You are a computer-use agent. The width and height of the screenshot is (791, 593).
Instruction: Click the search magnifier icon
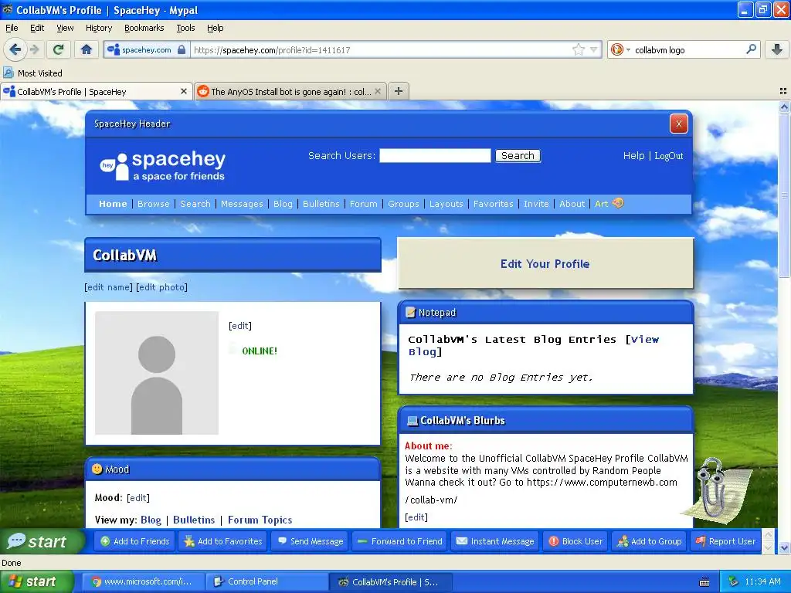pos(751,49)
